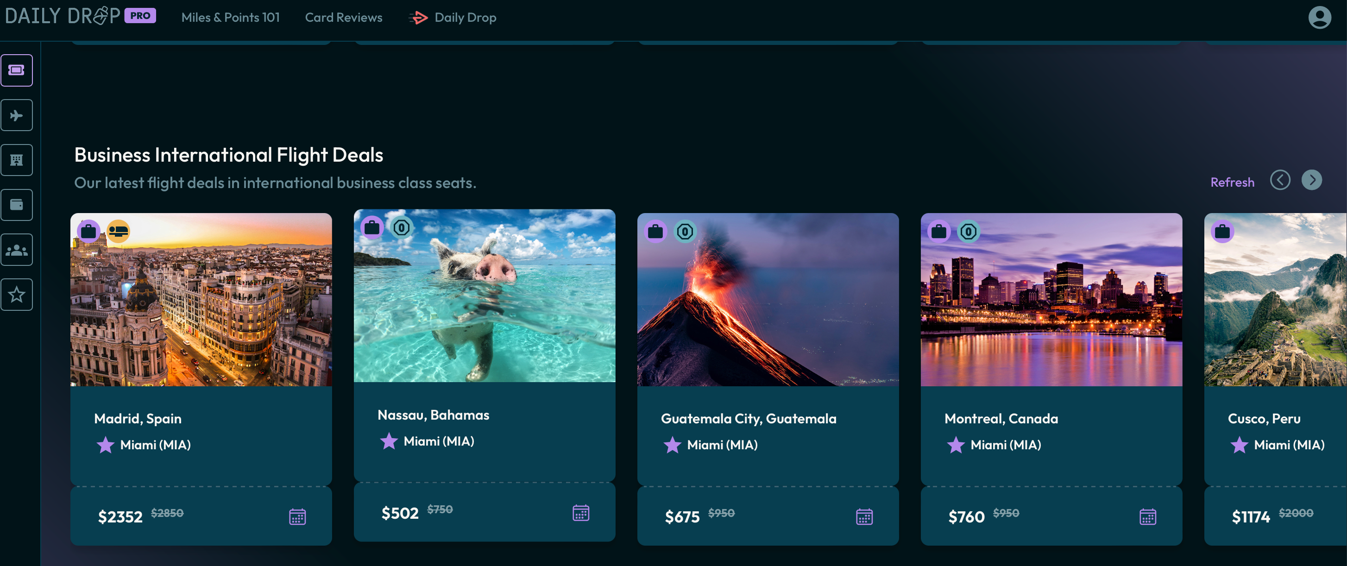Click the people/community sidebar icon

click(18, 250)
